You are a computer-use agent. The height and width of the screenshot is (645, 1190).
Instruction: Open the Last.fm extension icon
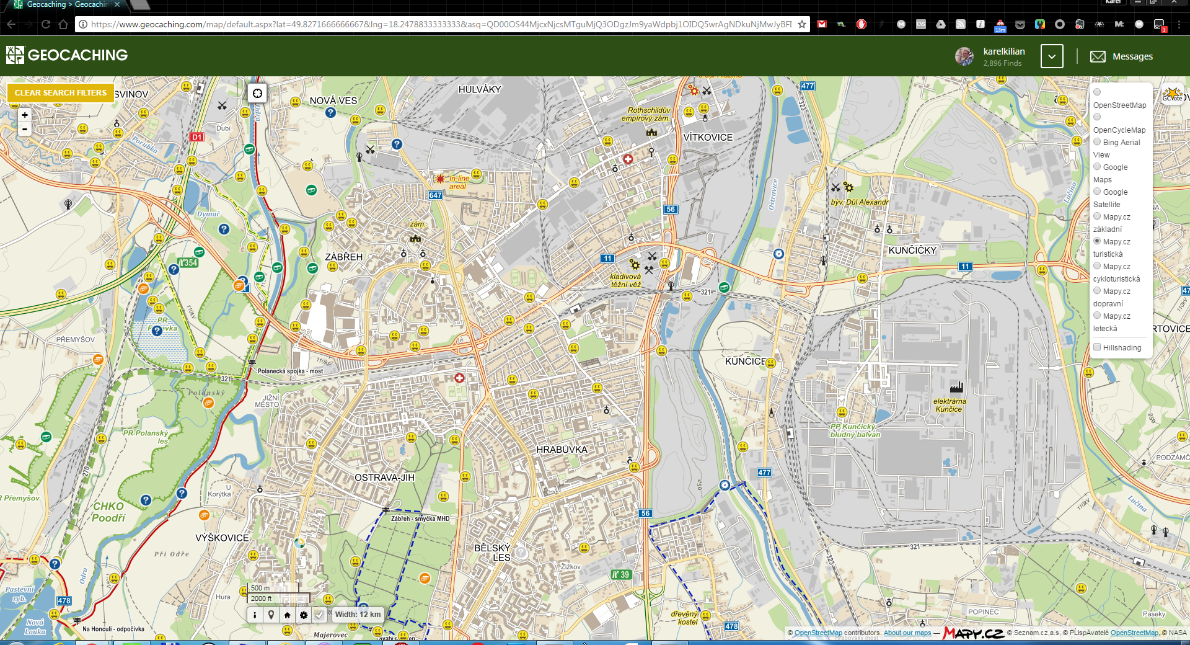[921, 24]
